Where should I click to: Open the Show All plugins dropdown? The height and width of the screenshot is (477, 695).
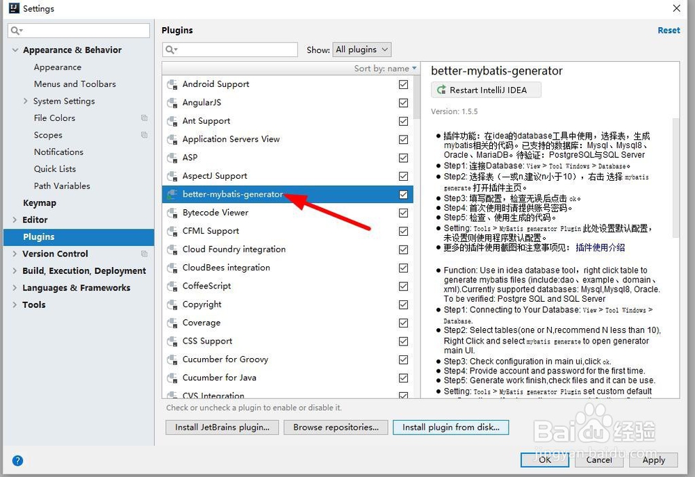point(361,49)
